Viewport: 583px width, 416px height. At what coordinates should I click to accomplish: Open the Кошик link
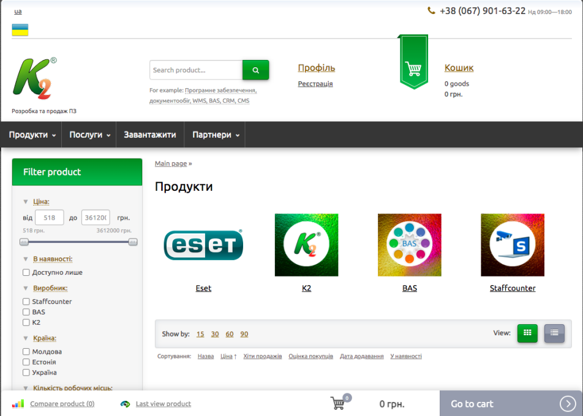(459, 68)
